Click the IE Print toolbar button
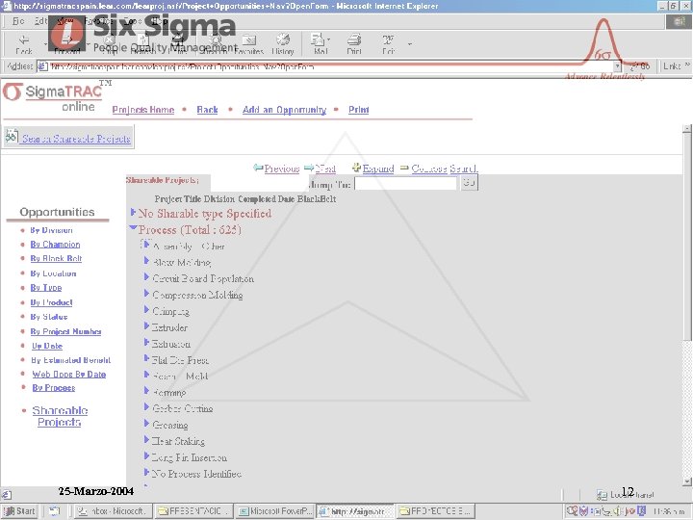The height and width of the screenshot is (520, 693). (354, 44)
